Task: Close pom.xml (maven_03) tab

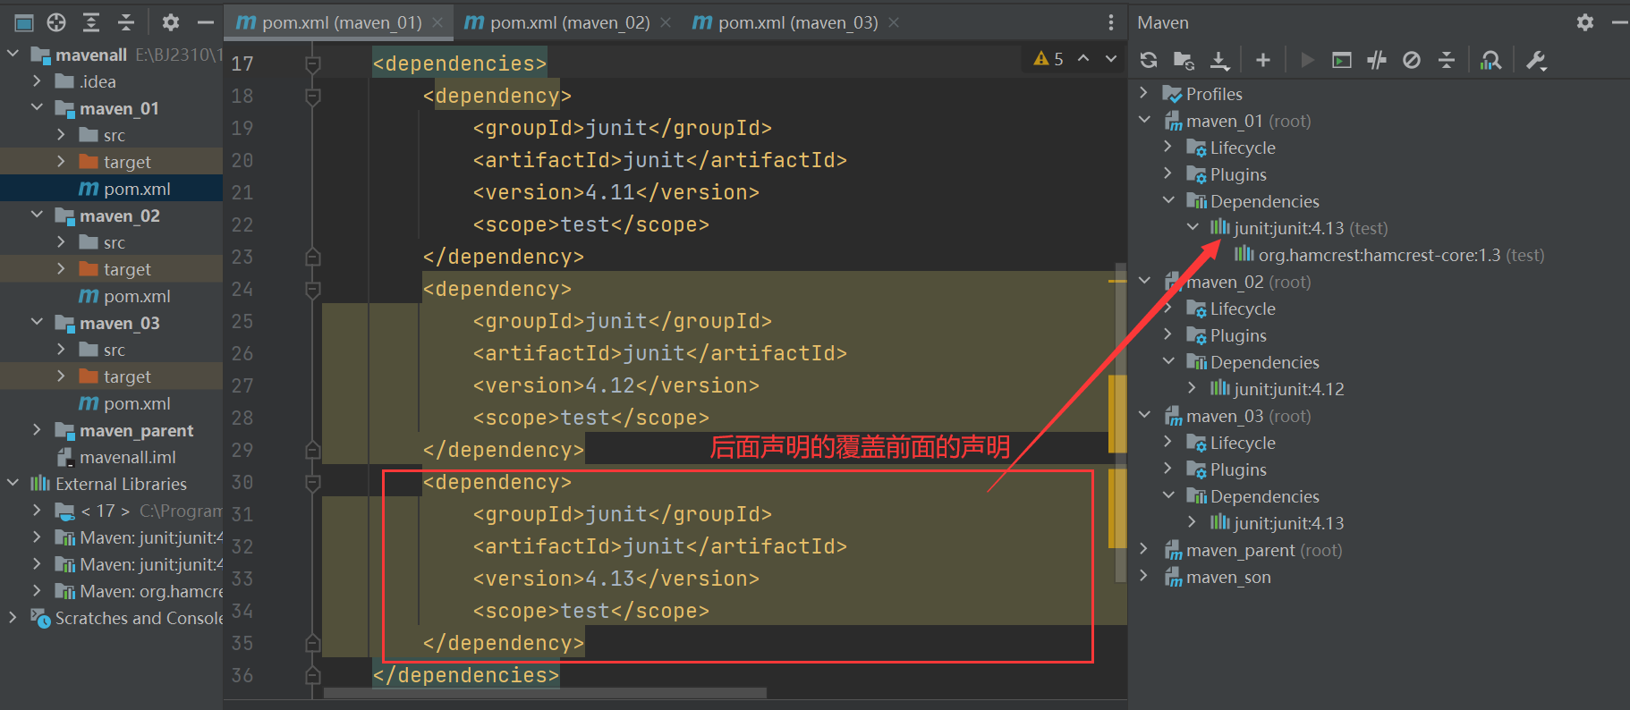Action: (x=894, y=22)
